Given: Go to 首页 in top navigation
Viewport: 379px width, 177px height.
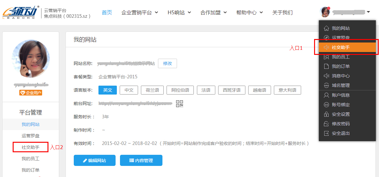Looking at the screenshot, I should [x=107, y=13].
